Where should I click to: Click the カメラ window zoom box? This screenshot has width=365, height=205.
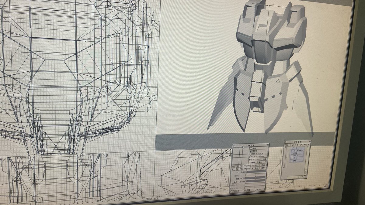pos(268,145)
